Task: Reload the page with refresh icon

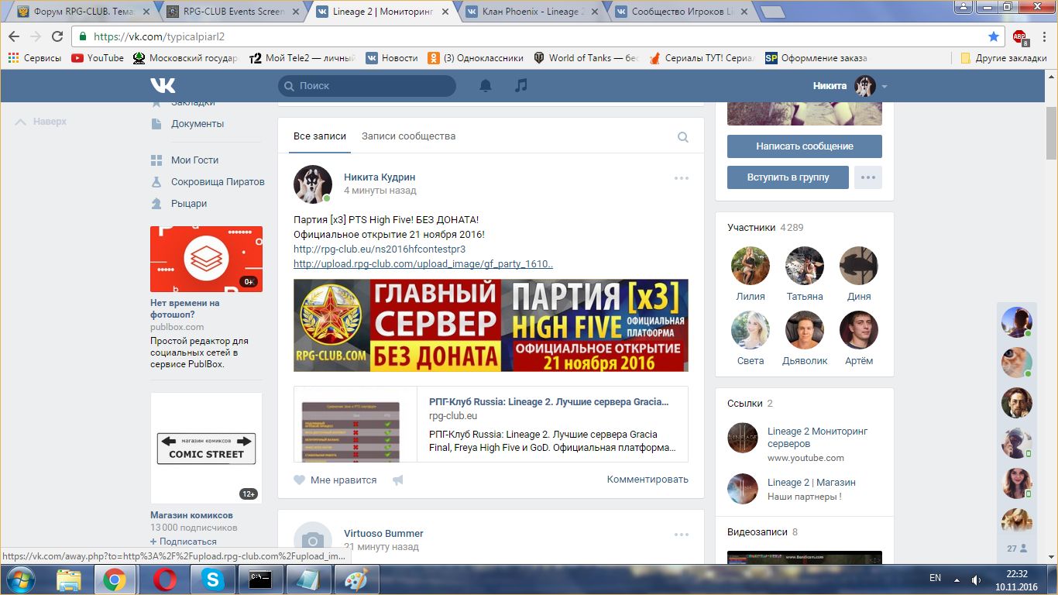Action: pyautogui.click(x=57, y=36)
